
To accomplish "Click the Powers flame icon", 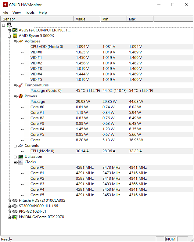I will [x=21, y=96].
